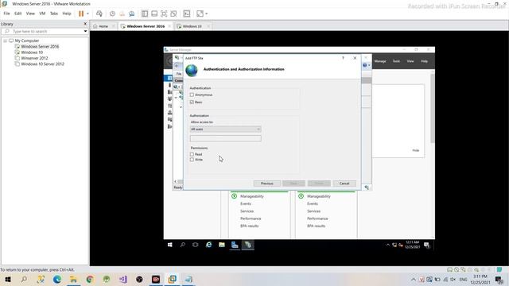Click the Pause VM icon in the VMware toolbar
This screenshot has height=286, width=509.
click(81, 14)
